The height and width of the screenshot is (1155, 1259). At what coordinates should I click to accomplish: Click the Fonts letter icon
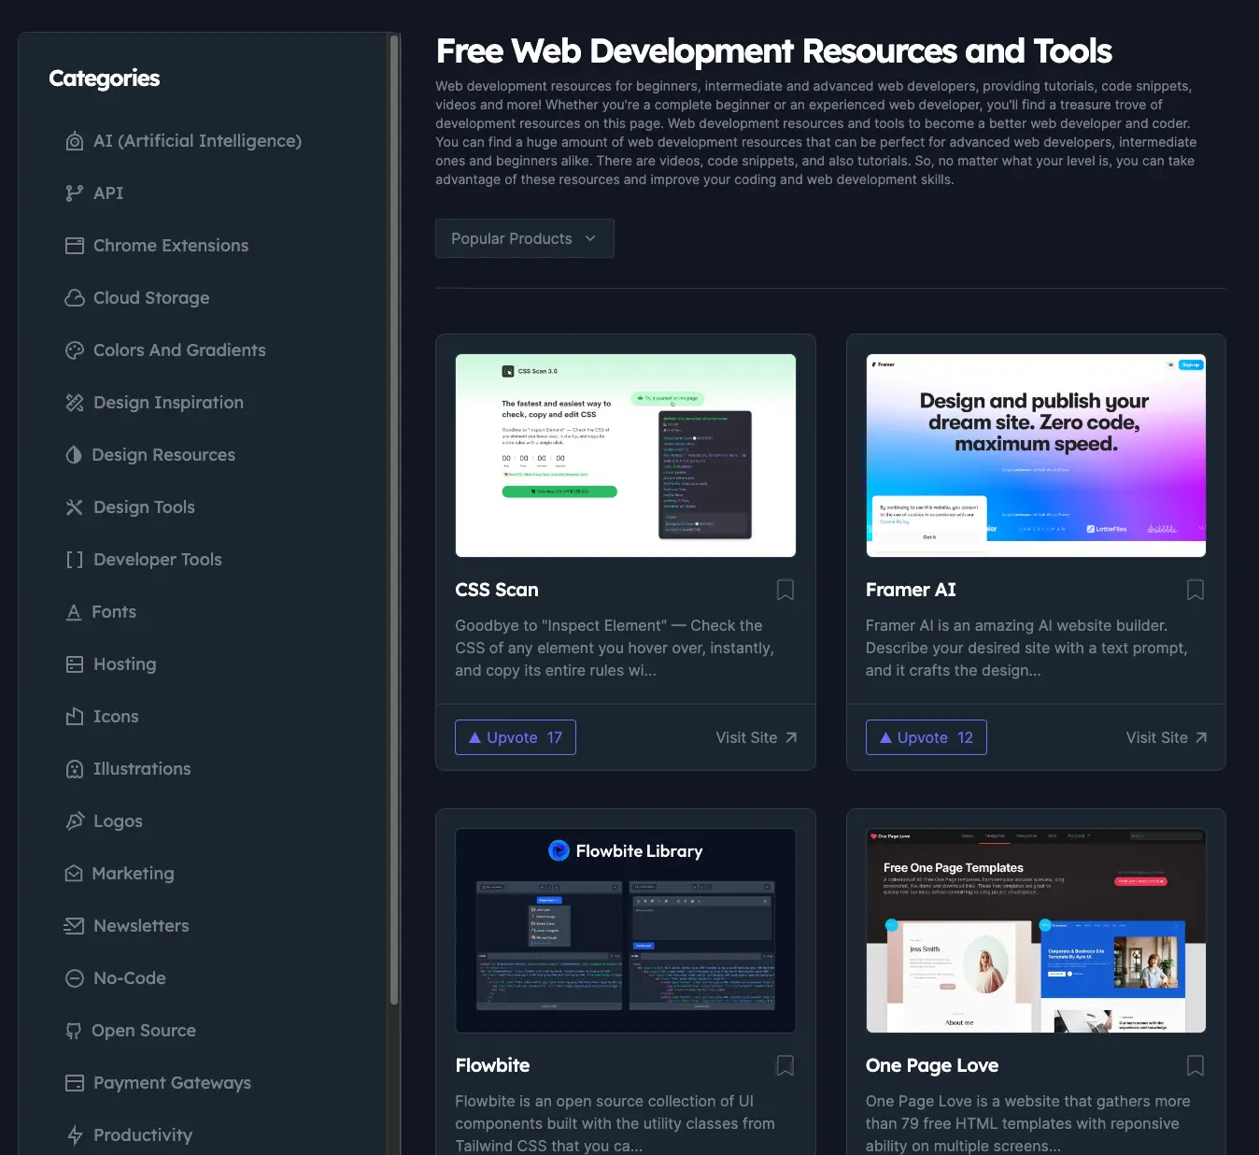pos(74,612)
